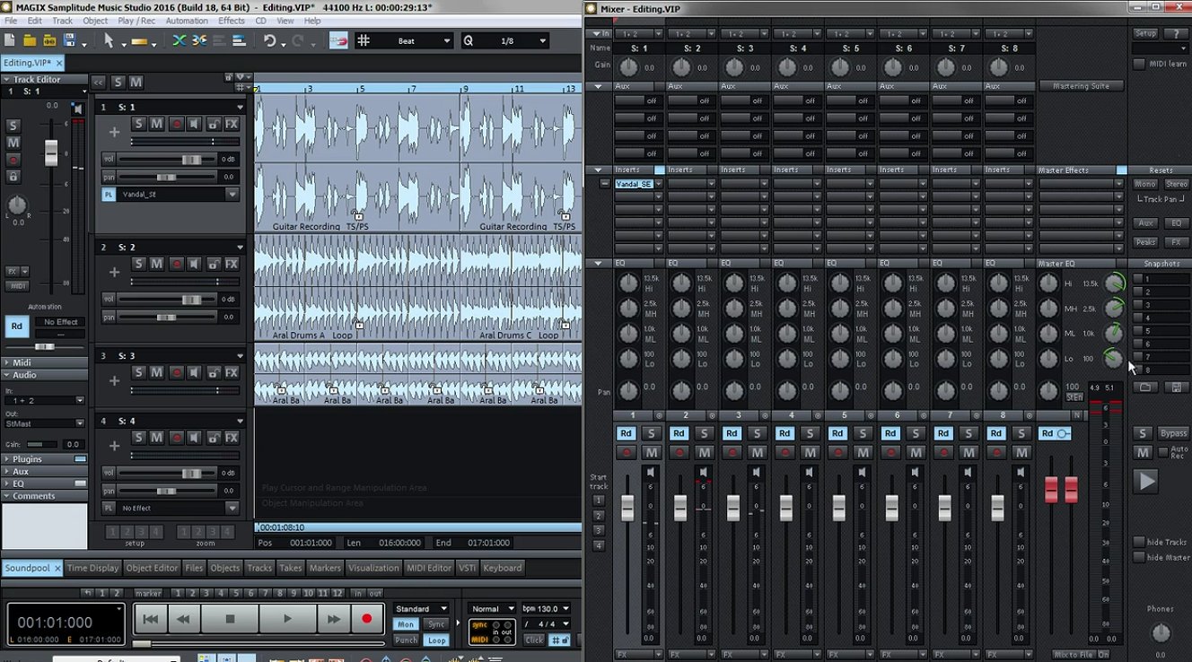The height and width of the screenshot is (662, 1192).
Task: Open the Automation menu
Action: point(187,21)
